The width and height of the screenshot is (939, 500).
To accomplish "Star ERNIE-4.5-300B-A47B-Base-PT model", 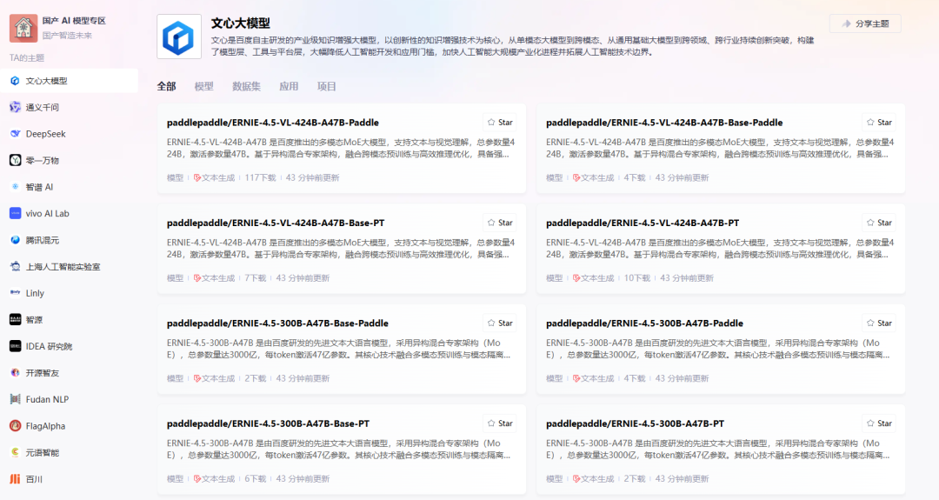I will click(x=500, y=423).
